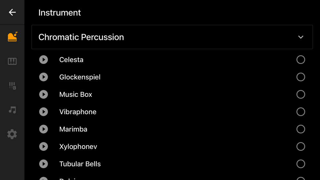Click the Xylophonev instrument name
This screenshot has width=320, height=180.
(x=78, y=146)
